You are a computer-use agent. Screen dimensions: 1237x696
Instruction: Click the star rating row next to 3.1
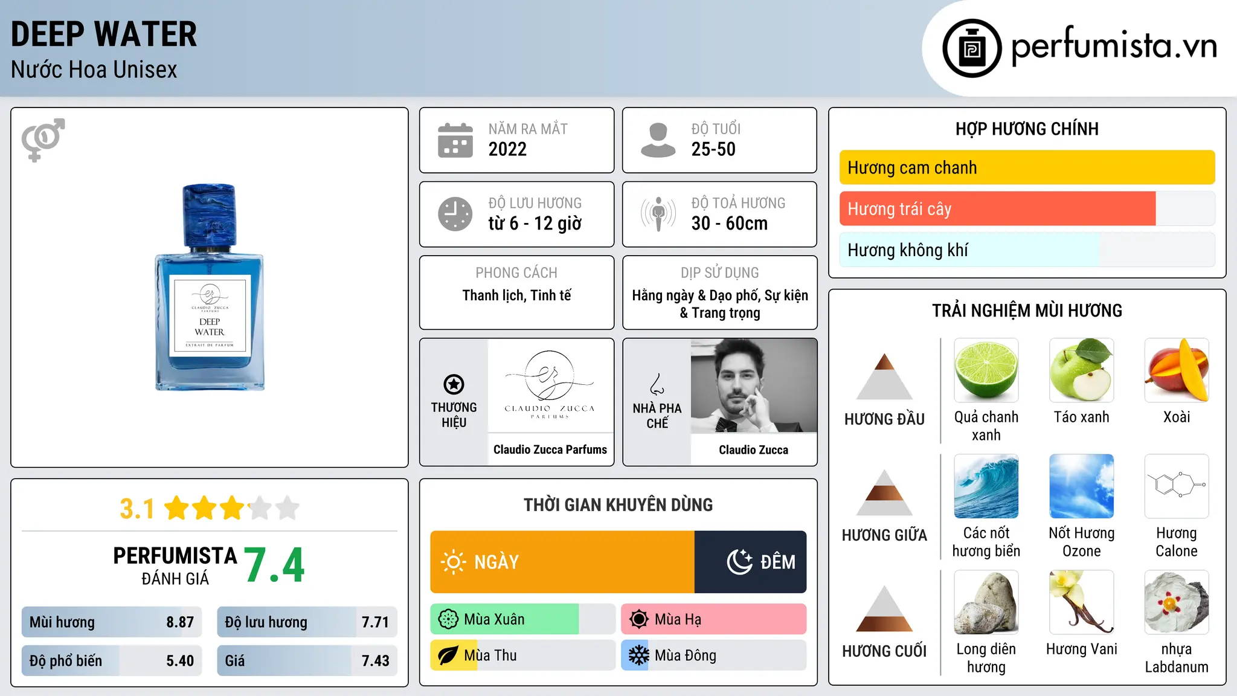pos(232,508)
